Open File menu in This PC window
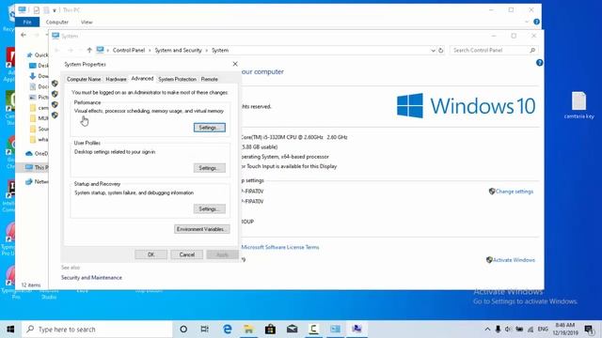Image resolution: width=602 pixels, height=338 pixels. 27,23
